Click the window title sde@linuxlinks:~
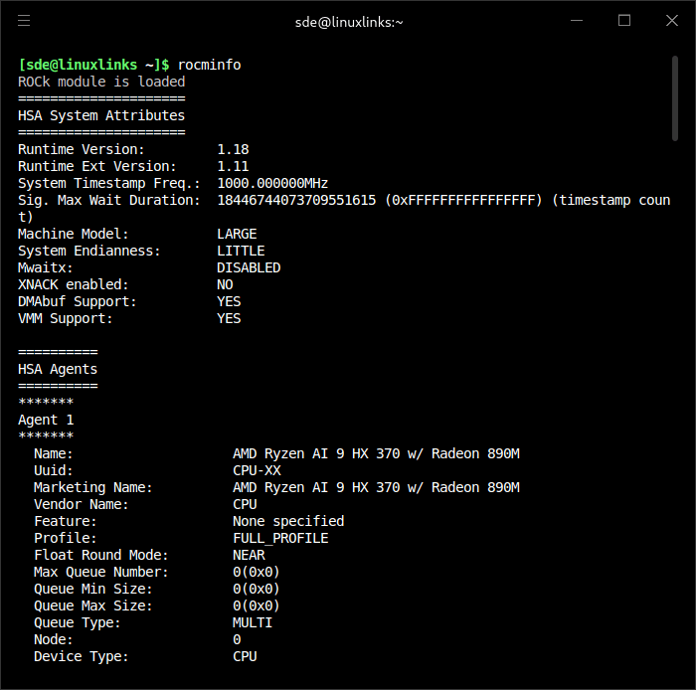This screenshot has width=696, height=690. pyautogui.click(x=349, y=22)
